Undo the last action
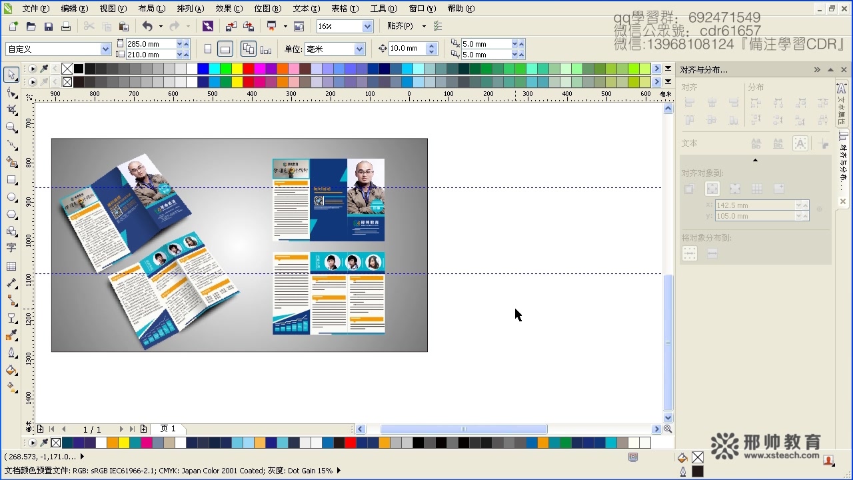853x480 pixels. tap(147, 26)
